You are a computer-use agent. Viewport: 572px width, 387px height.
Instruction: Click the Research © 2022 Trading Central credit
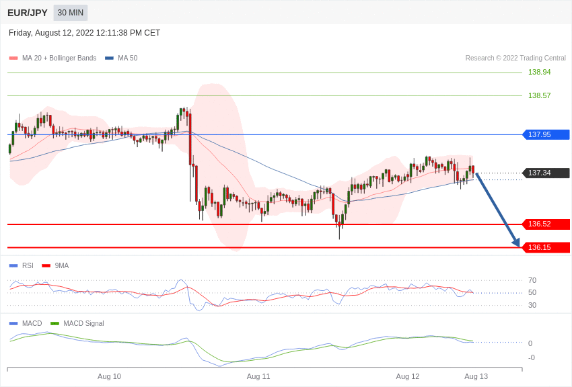pyautogui.click(x=515, y=58)
